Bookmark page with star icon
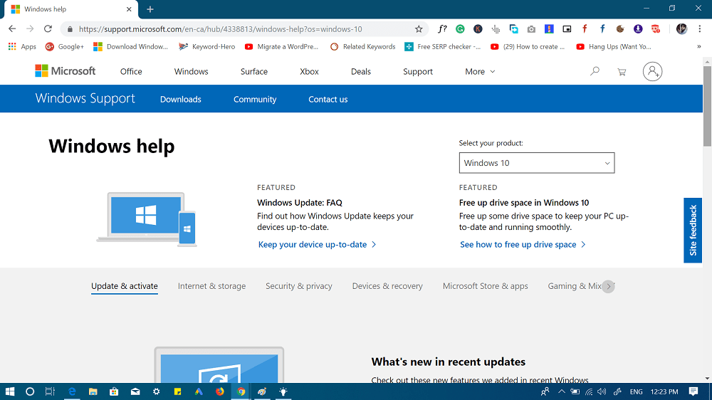 [x=419, y=29]
